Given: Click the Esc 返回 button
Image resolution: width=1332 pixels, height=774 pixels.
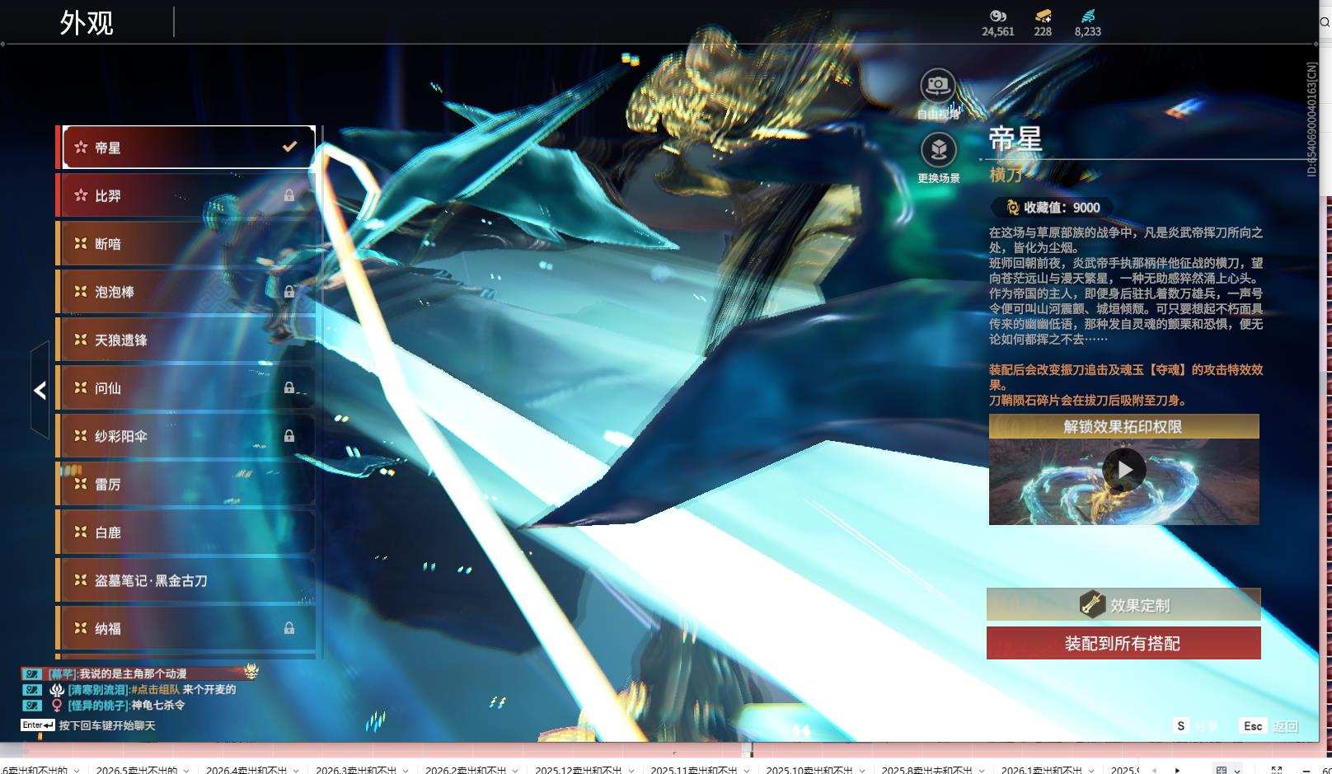Looking at the screenshot, I should coord(1269,726).
